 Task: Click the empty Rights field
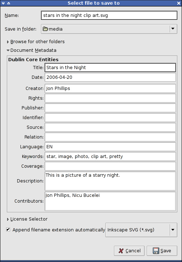[x=110, y=98]
